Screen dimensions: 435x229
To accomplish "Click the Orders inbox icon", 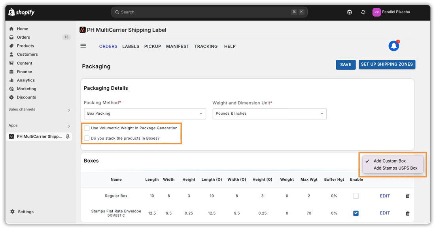I will (x=11, y=37).
